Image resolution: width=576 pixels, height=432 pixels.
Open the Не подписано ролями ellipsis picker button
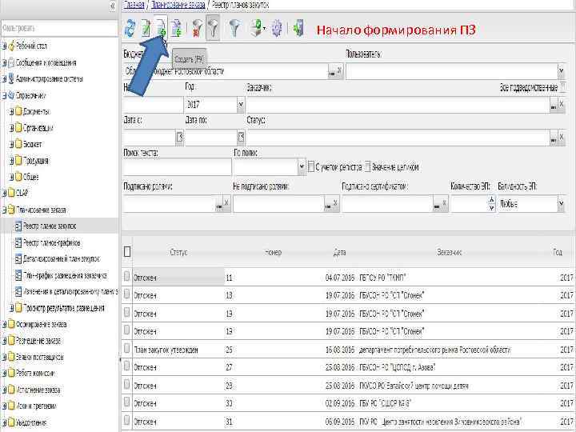[328, 206]
